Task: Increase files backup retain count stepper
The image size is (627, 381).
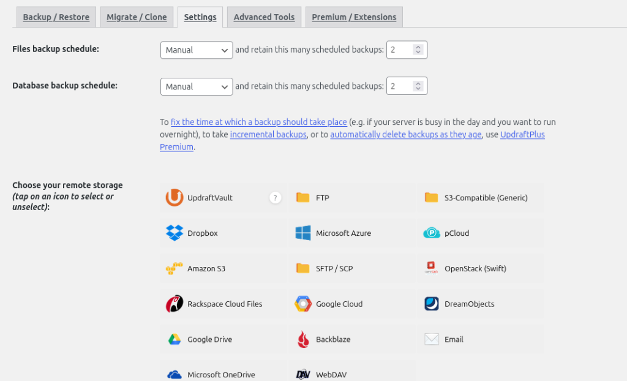Action: 418,47
